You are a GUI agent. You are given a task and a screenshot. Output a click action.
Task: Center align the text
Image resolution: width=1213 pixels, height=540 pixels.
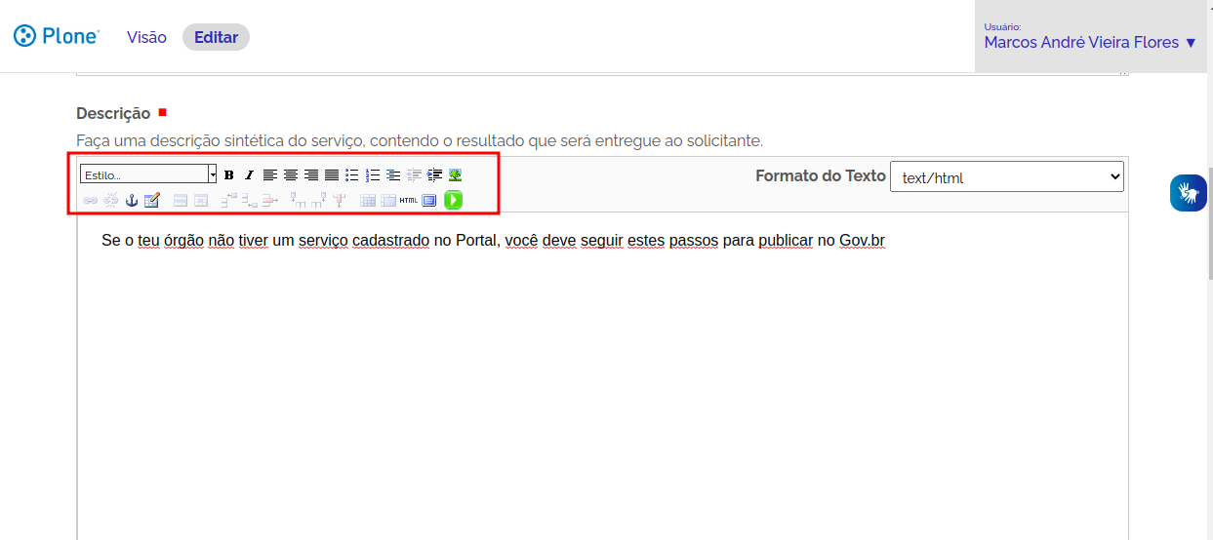pos(291,175)
